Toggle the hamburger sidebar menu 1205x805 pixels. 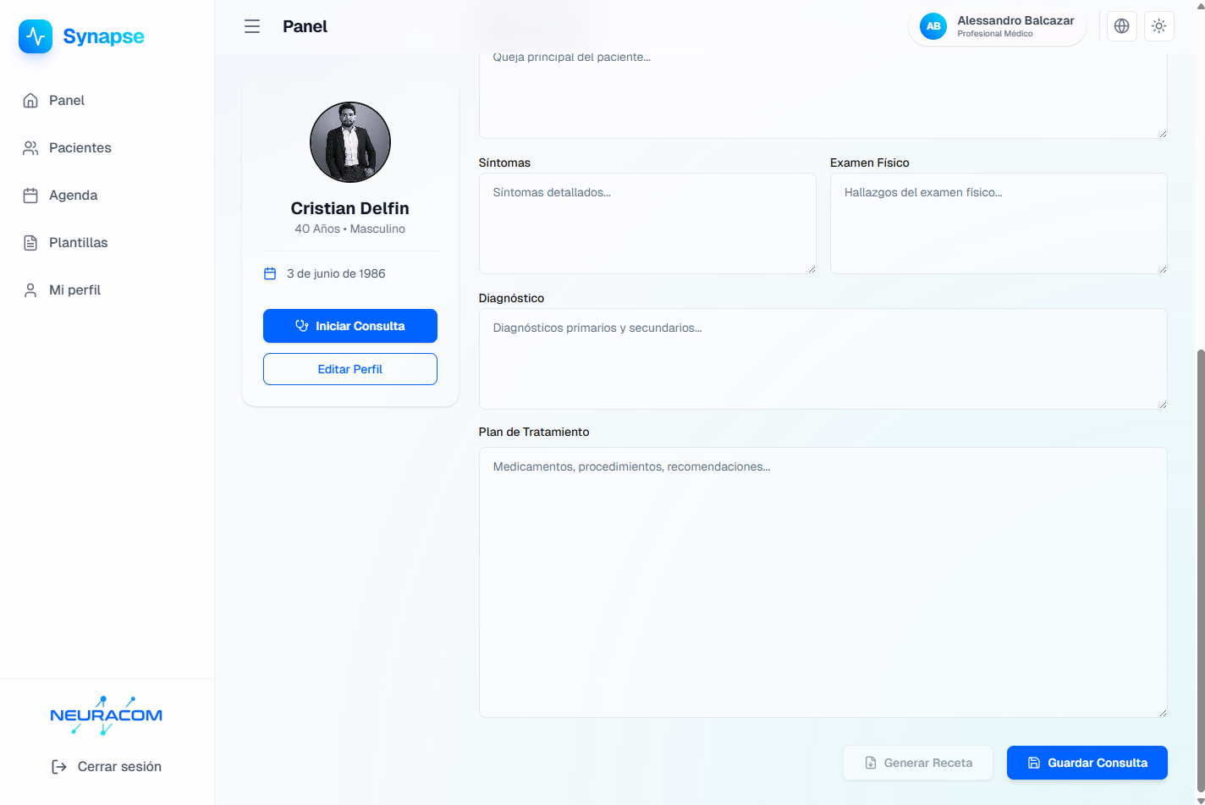point(252,26)
